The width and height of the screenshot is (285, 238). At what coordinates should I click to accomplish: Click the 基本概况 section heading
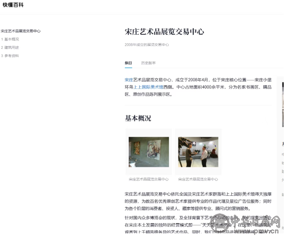click(138, 118)
